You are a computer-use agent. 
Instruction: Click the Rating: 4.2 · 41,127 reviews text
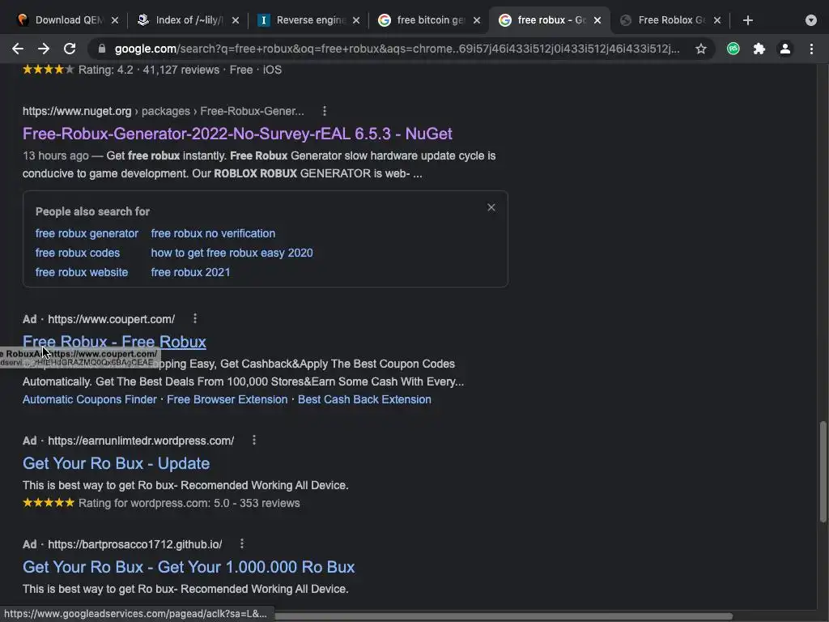tap(149, 70)
